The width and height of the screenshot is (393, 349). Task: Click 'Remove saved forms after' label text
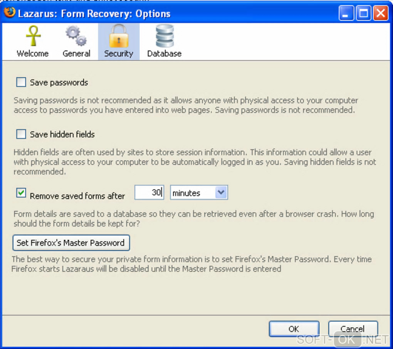point(77,196)
